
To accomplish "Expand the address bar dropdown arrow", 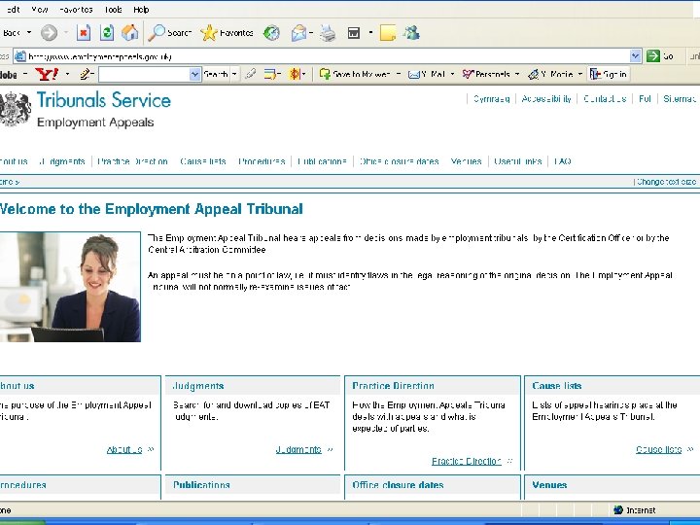I will (x=635, y=56).
